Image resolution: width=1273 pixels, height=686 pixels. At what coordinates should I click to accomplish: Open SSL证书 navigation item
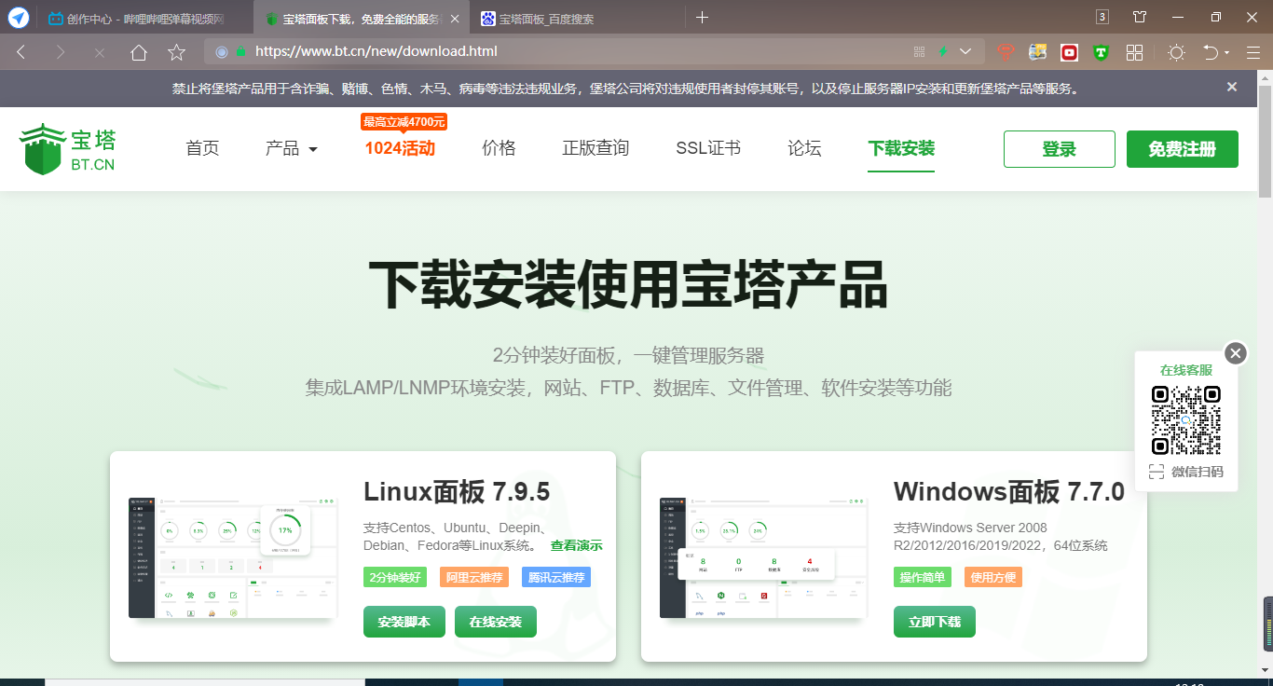(708, 148)
